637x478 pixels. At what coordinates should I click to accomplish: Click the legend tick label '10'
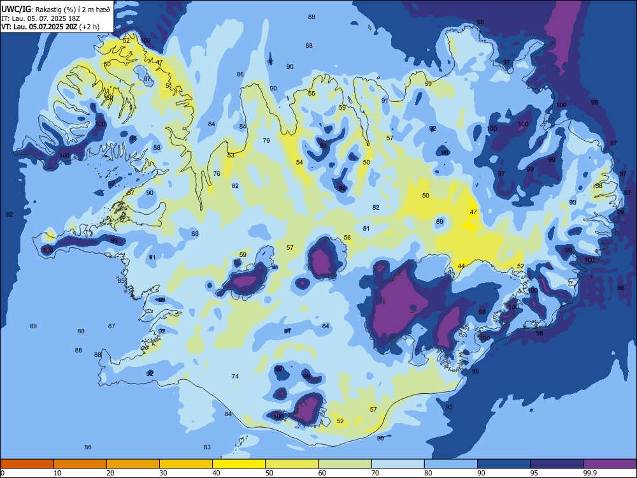tap(57, 473)
